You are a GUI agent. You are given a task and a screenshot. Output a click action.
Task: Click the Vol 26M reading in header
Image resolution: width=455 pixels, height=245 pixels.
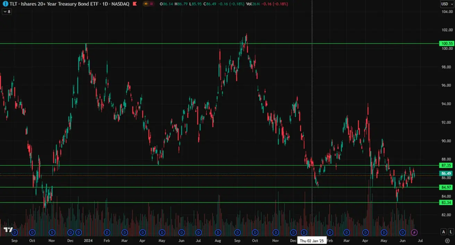(x=252, y=4)
